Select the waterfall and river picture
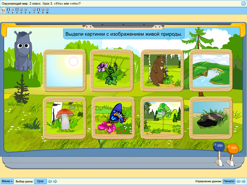This screenshot has height=185, width=247. click(211, 71)
